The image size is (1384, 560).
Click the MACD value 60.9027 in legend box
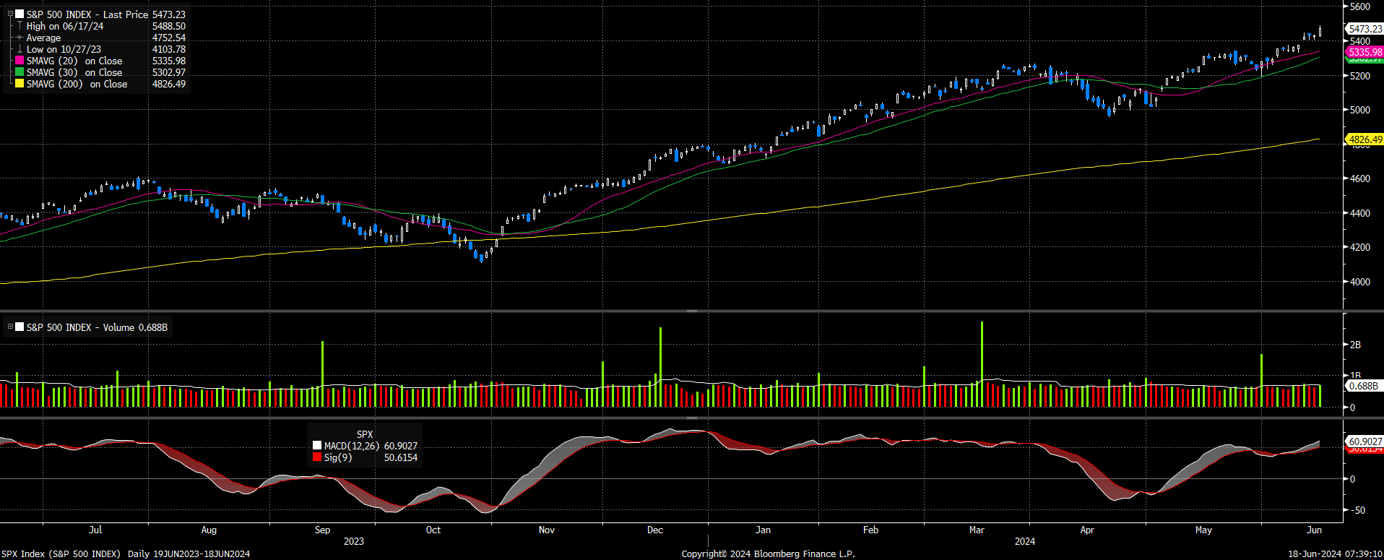tap(401, 446)
